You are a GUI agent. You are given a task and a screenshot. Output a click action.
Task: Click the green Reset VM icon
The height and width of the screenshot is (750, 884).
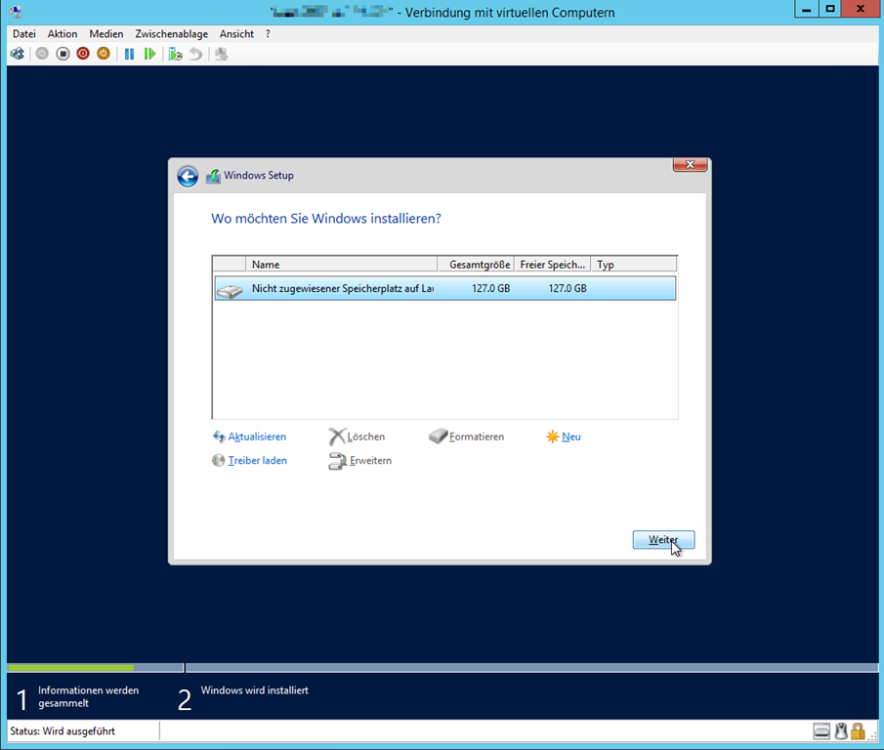click(149, 54)
